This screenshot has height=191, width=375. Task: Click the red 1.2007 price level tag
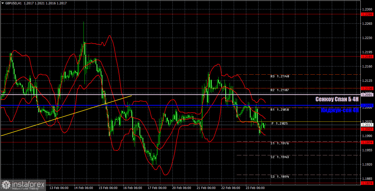click(x=367, y=129)
